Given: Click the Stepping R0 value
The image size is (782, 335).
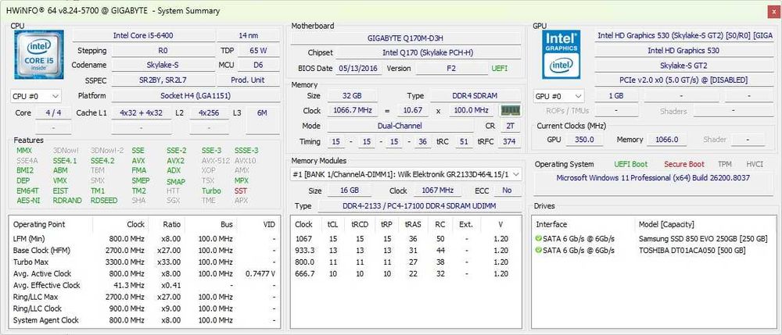Looking at the screenshot, I should pos(163,50).
